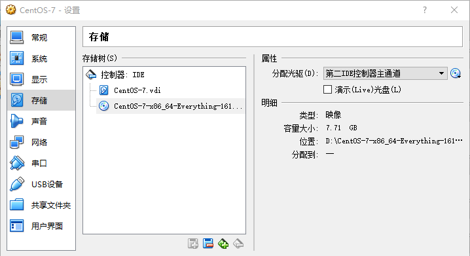Choose a virtual optical disk file icon
470x256 pixels.
pyautogui.click(x=456, y=73)
